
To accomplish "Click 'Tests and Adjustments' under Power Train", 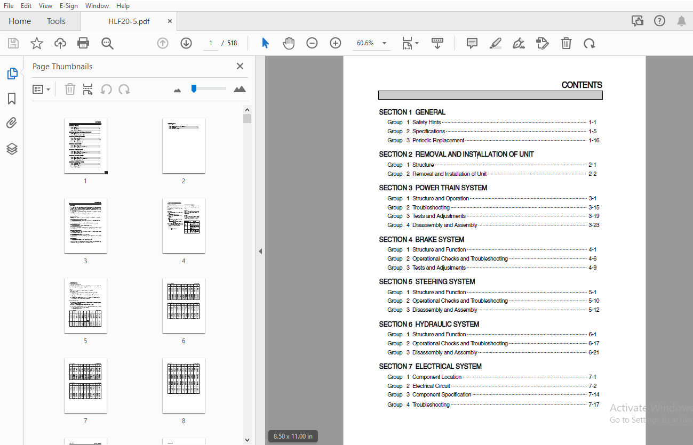I will coord(439,216).
